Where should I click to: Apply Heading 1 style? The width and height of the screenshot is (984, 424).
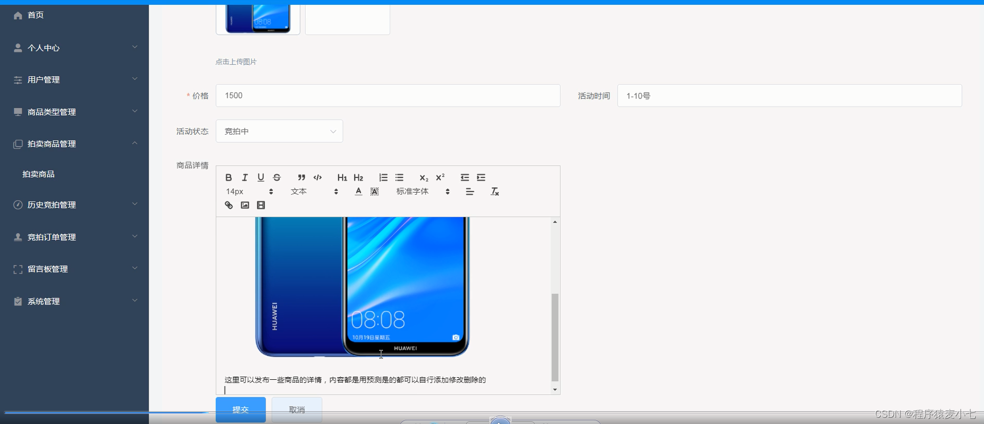(342, 178)
